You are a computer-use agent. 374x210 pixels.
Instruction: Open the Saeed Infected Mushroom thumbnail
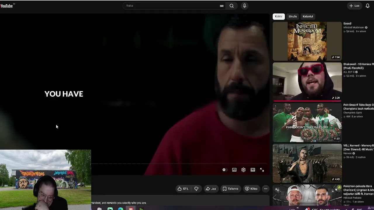pyautogui.click(x=307, y=41)
